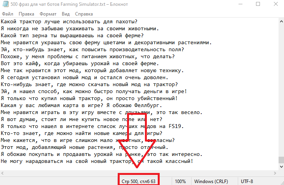
Task: Click line starting "Мне кажется, что в игре"
Action: 88,140
